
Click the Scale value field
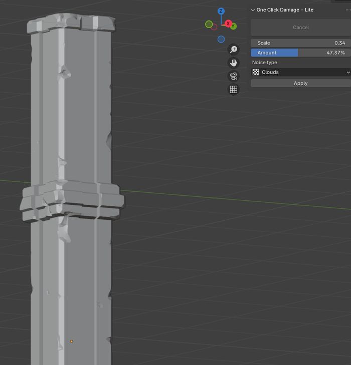click(x=301, y=43)
